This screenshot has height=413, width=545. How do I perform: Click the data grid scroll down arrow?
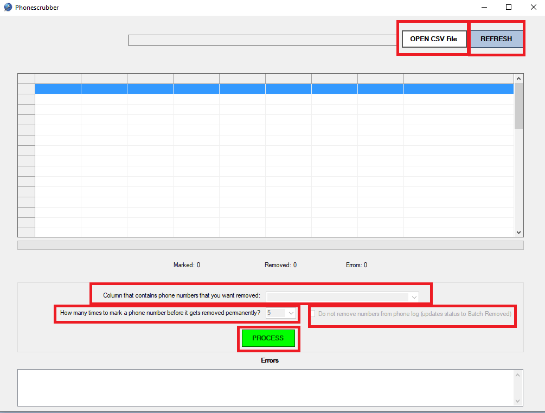pos(518,233)
